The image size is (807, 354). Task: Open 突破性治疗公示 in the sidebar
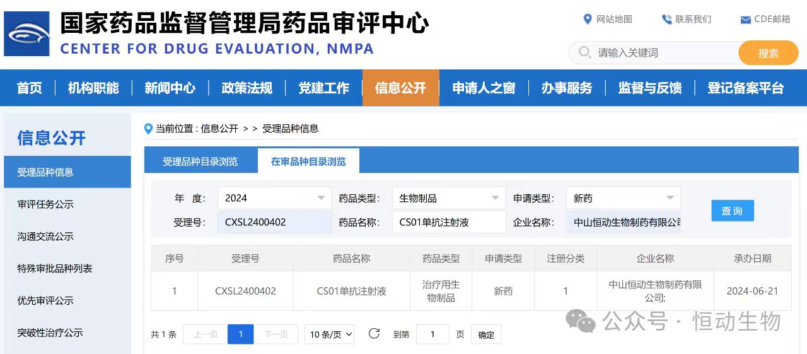click(x=50, y=333)
